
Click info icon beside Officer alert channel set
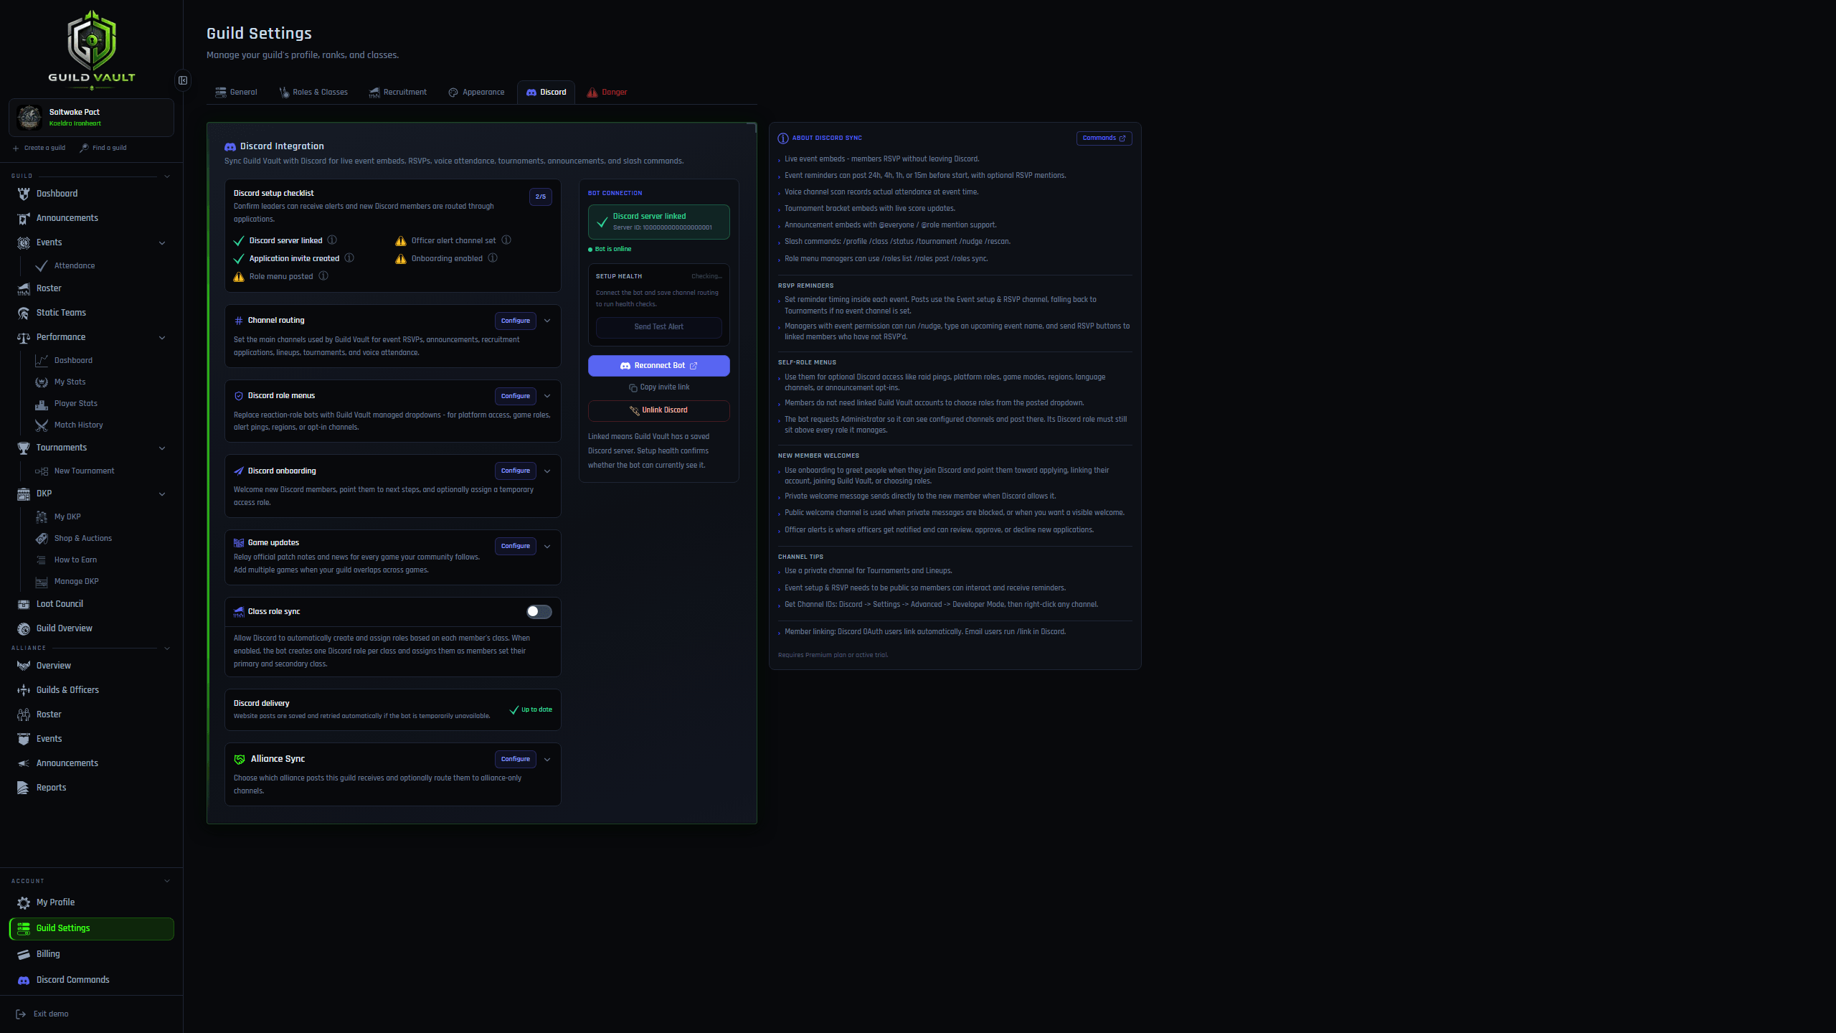506,240
